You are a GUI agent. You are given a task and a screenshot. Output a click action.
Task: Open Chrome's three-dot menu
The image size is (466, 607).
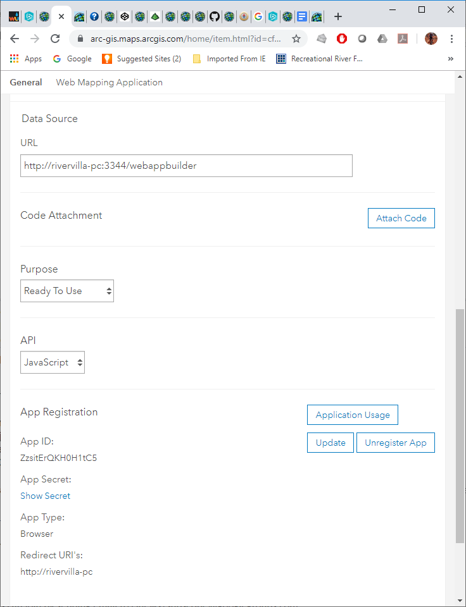point(451,39)
